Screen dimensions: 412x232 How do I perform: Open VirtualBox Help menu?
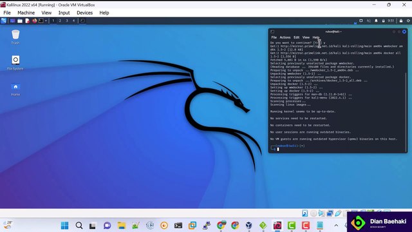pyautogui.click(x=104, y=13)
